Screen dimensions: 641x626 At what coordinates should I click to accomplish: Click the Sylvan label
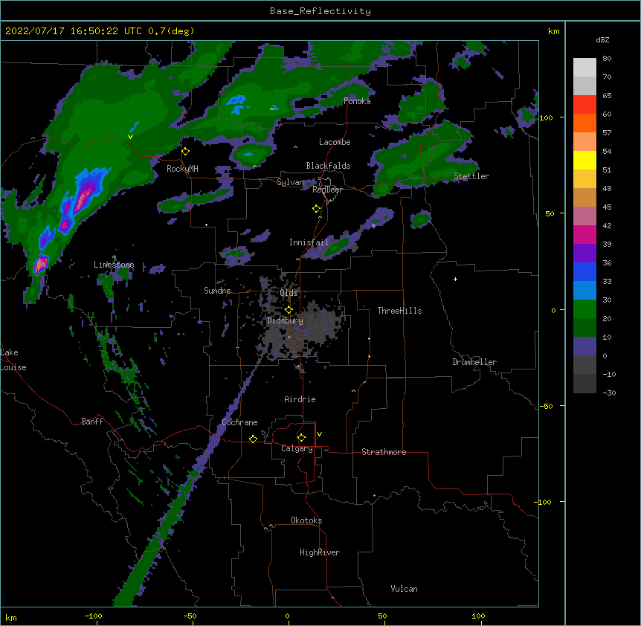[290, 182]
